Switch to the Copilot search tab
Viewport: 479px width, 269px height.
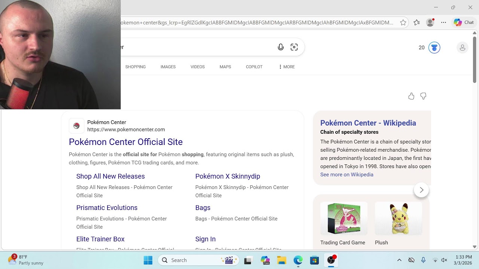click(254, 67)
